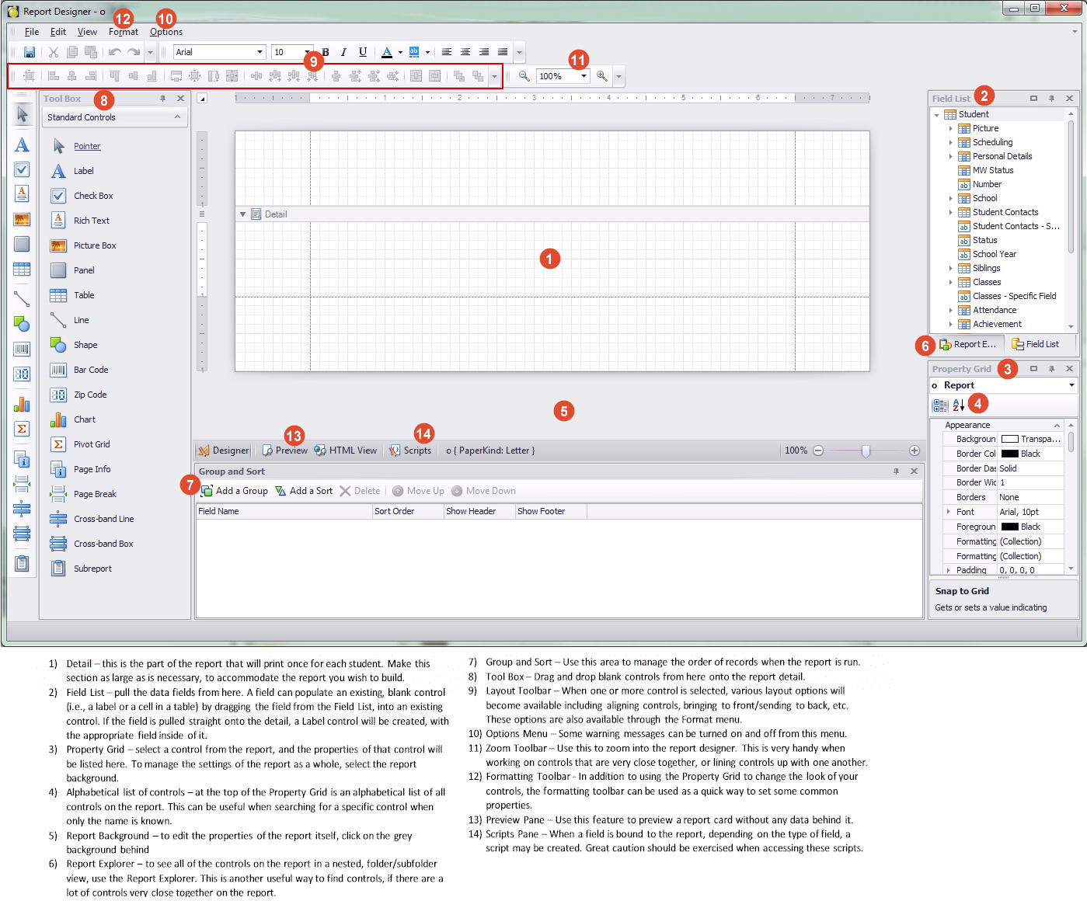Open the Format menu

coord(123,32)
